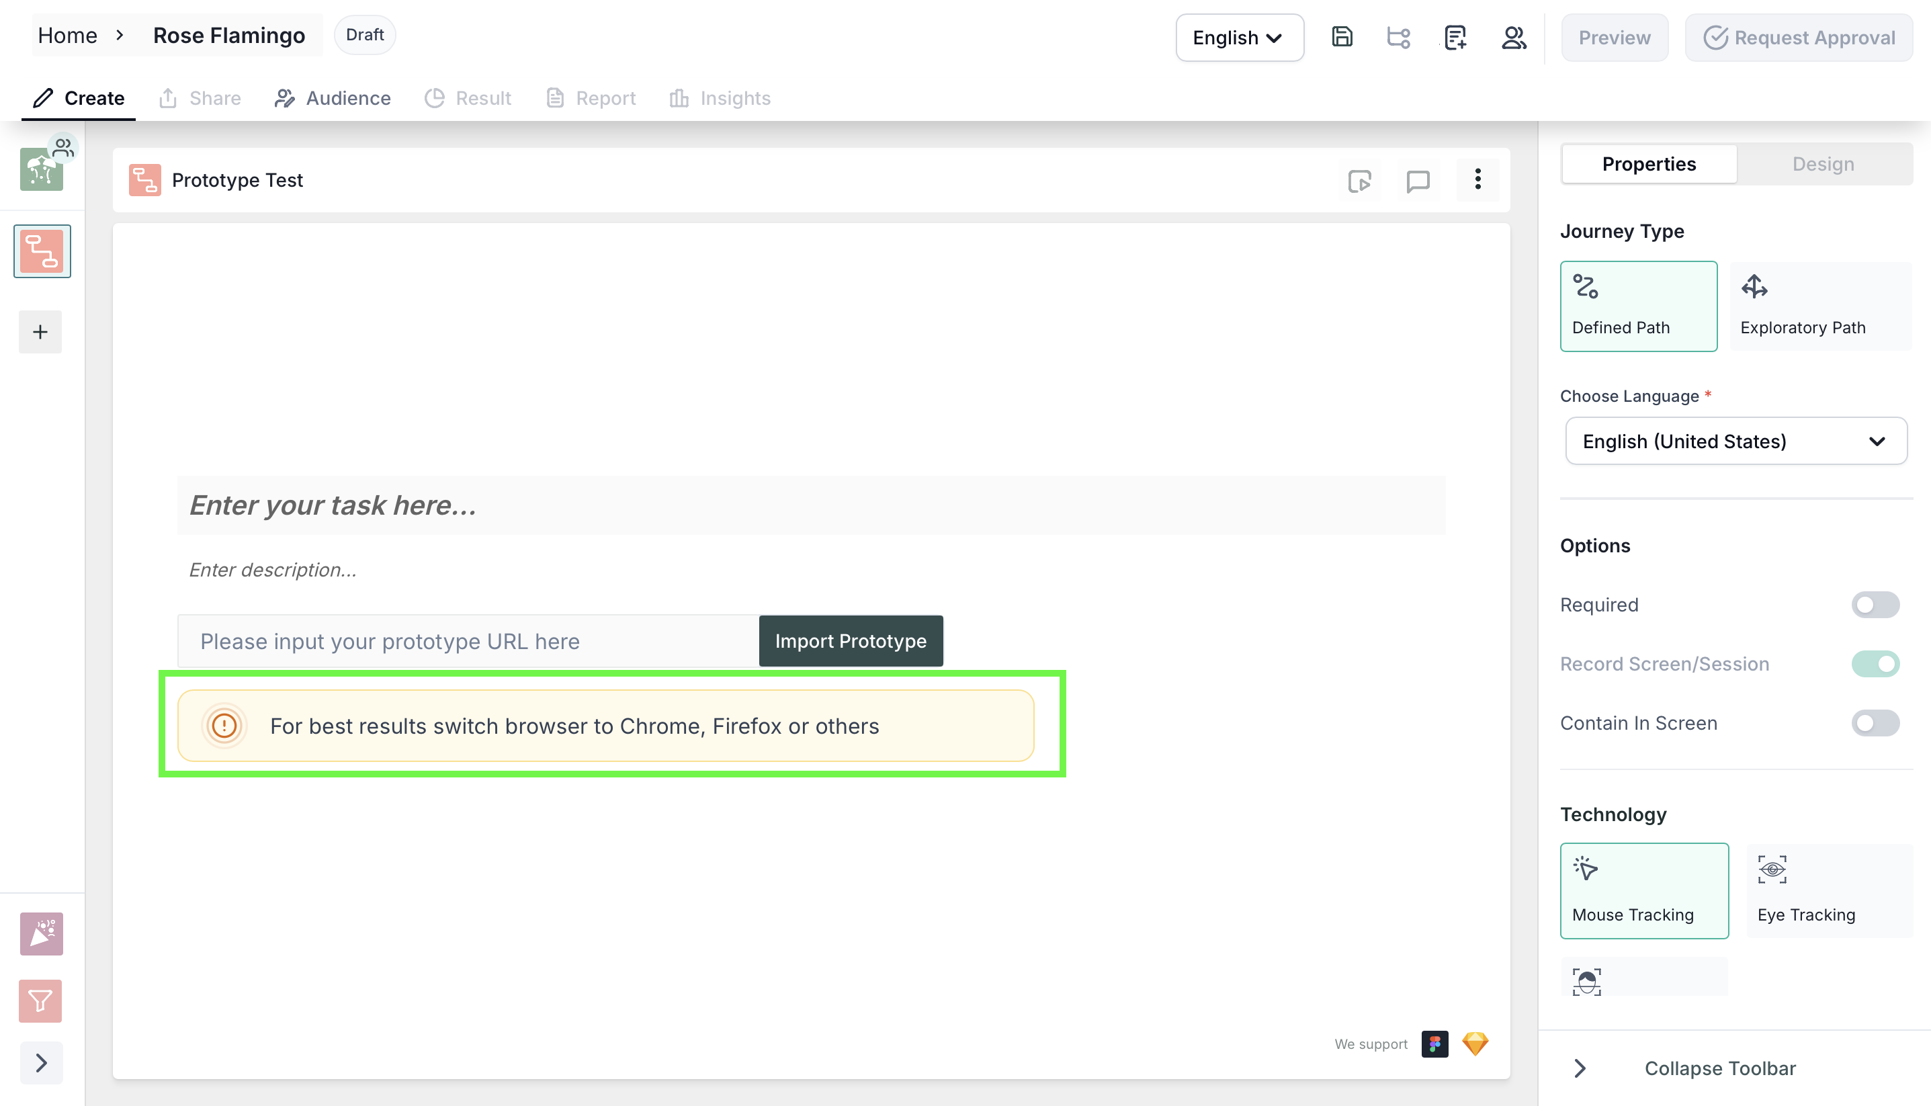Click the warning icon in browser notice
The image size is (1931, 1106).
[224, 726]
